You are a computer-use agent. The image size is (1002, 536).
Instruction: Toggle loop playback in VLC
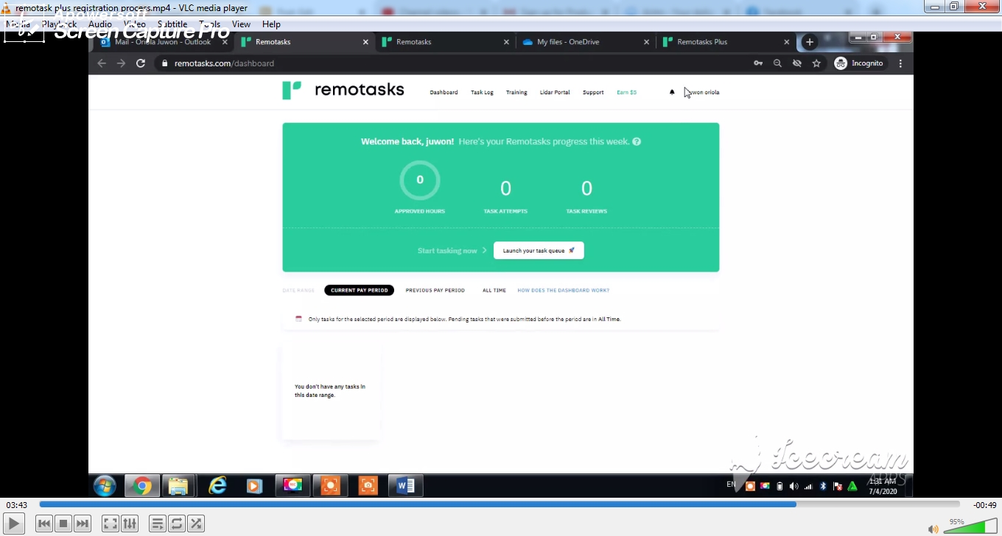click(x=177, y=523)
